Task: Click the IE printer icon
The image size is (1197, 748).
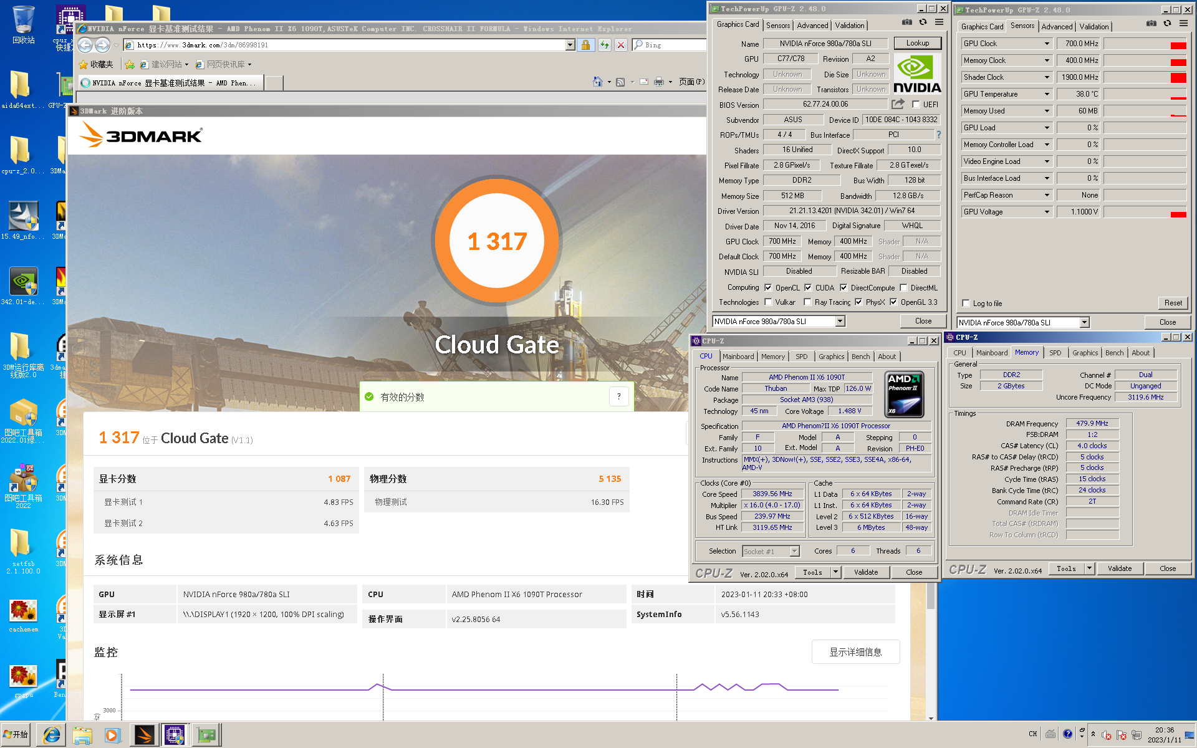Action: tap(659, 82)
